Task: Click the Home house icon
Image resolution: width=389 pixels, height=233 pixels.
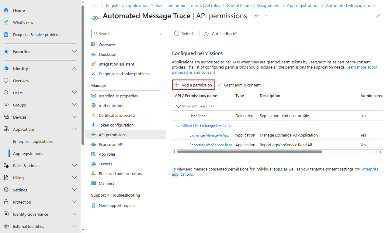Action: (6, 10)
